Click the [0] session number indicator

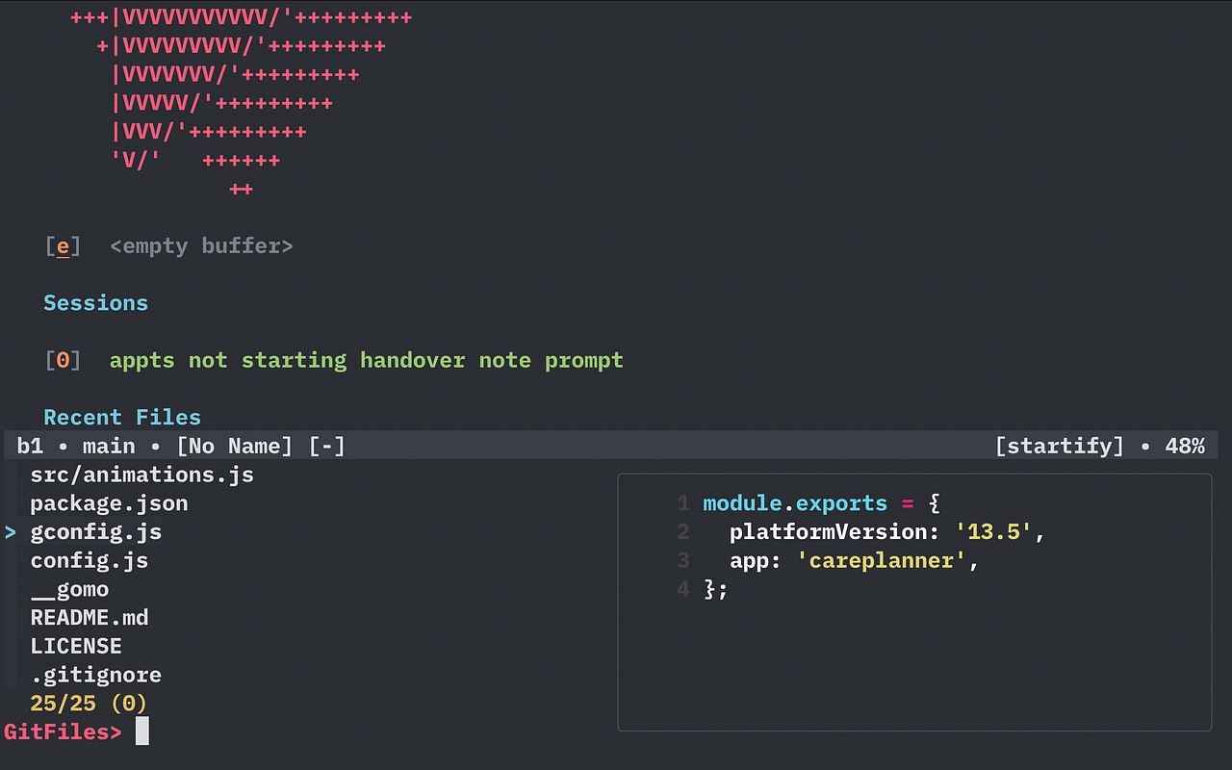pyautogui.click(x=64, y=359)
